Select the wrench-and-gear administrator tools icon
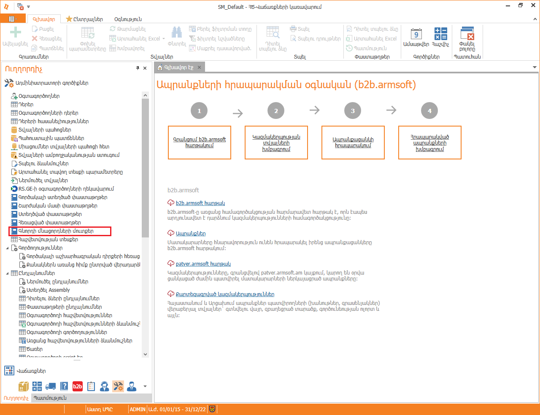Image resolution: width=540 pixels, height=415 pixels. pyautogui.click(x=118, y=386)
